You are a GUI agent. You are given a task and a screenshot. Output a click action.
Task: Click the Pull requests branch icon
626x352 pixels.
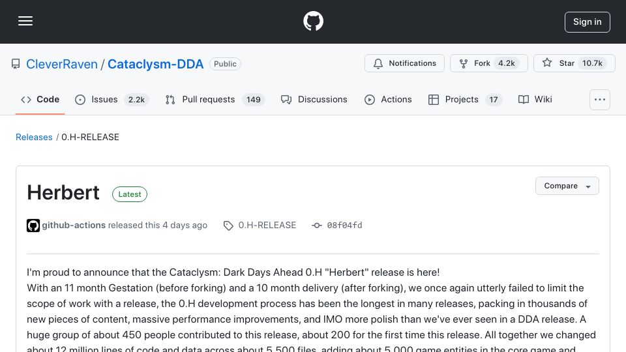170,100
